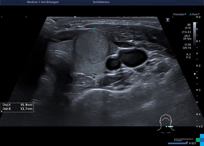Click the left caliper A cross marker
Image resolution: width=204 pixels, height=146 pixels.
(73, 49)
